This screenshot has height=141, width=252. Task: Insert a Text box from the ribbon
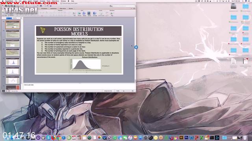pyautogui.click(x=74, y=14)
